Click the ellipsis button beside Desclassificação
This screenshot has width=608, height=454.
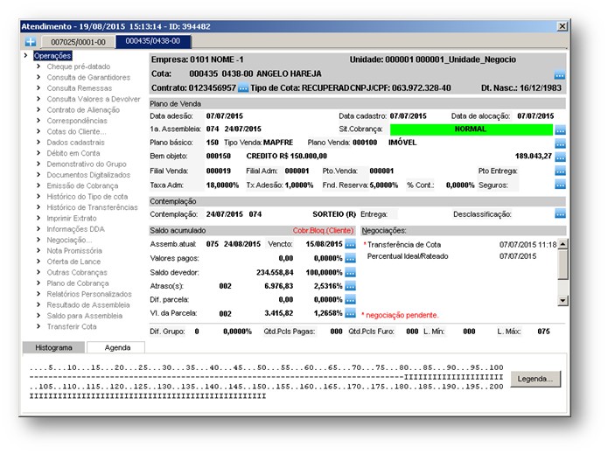[560, 213]
